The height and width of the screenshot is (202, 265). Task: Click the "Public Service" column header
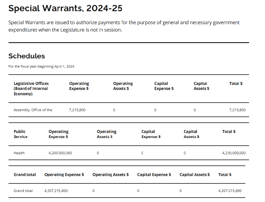[x=20, y=134]
